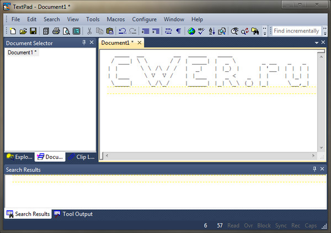
Task: Cut selection with the scissors icon
Action: click(89, 31)
